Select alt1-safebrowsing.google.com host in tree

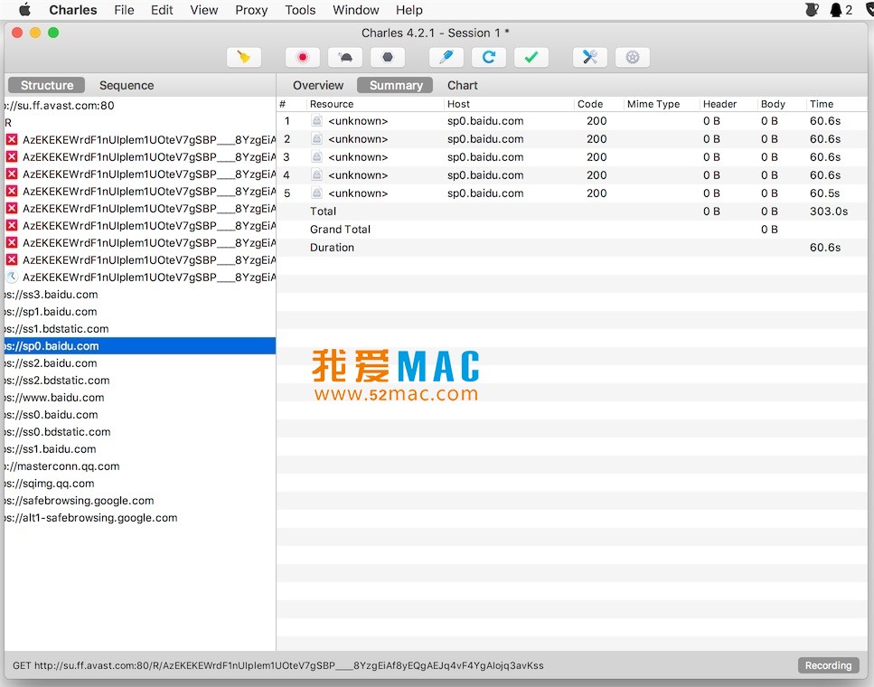click(91, 518)
